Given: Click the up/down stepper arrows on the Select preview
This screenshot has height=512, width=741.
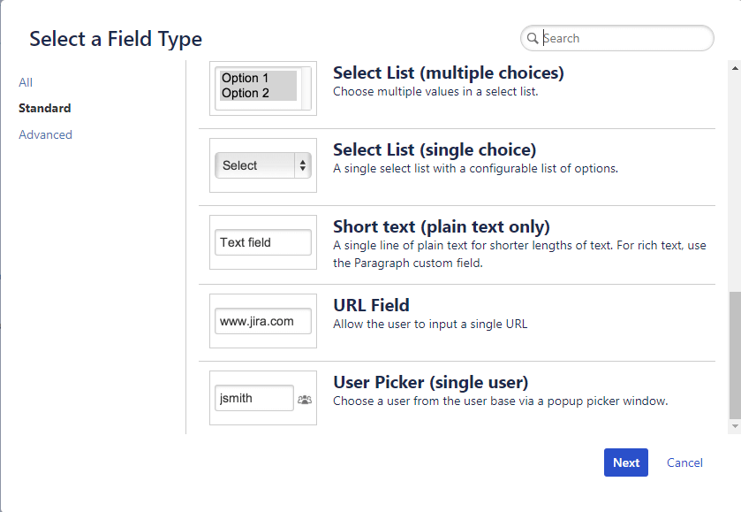Looking at the screenshot, I should (305, 164).
